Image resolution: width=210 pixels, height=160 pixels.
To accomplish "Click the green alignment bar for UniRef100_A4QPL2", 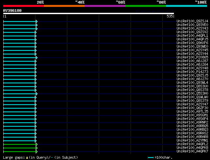I will (x=20, y=145).
